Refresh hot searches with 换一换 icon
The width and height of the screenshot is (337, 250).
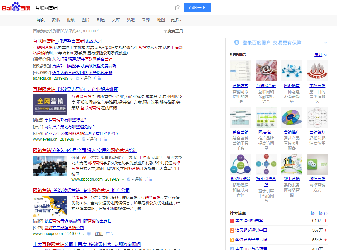[326, 213]
